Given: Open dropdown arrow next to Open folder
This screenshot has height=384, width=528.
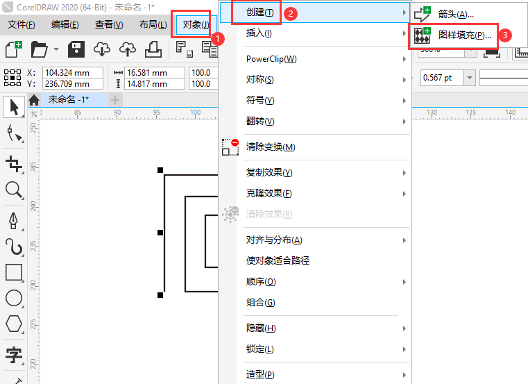Looking at the screenshot, I should click(x=56, y=49).
